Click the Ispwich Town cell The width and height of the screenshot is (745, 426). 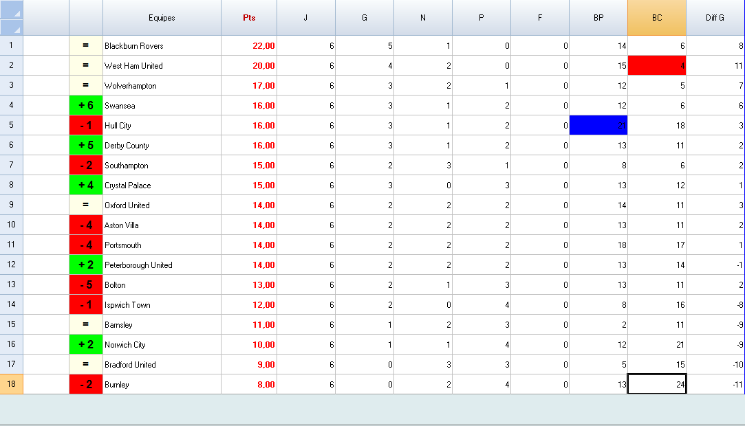[x=162, y=305]
